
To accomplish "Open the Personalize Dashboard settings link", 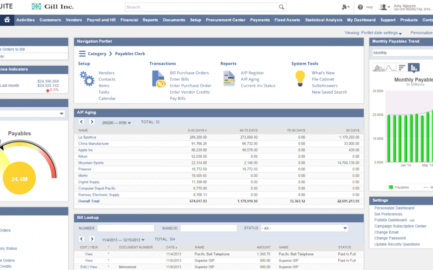I will coord(395,208).
